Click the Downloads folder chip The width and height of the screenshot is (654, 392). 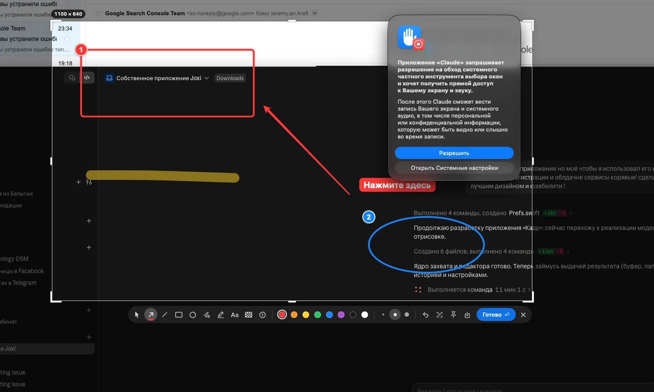point(230,78)
